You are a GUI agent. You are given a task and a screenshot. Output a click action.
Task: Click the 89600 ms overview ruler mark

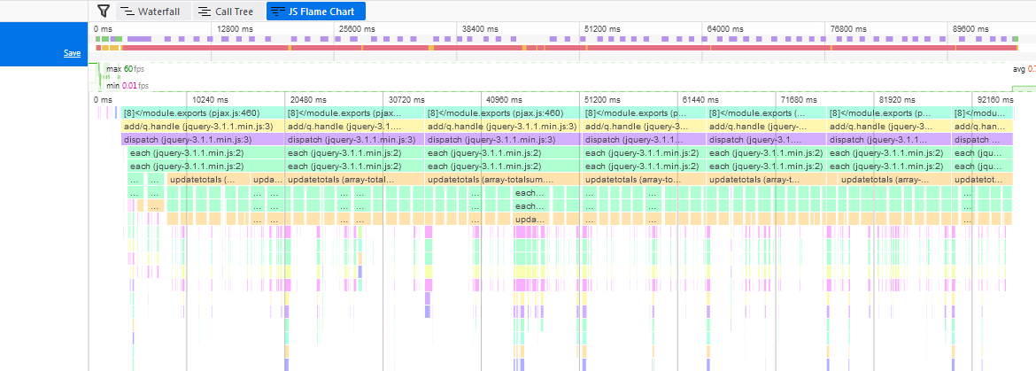click(970, 29)
